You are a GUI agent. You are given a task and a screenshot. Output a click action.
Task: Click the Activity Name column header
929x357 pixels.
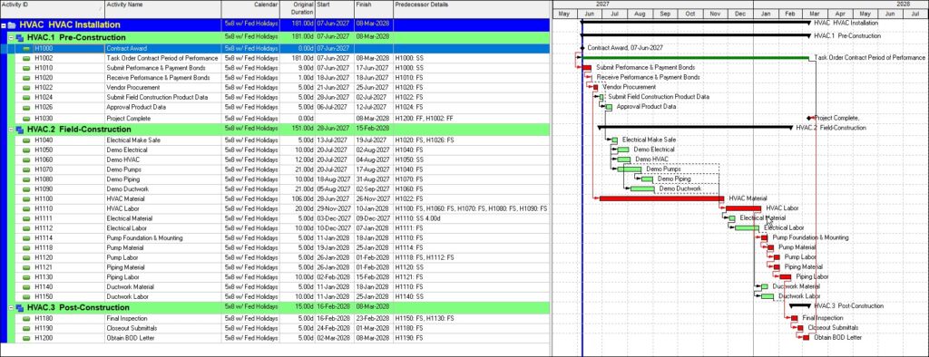click(x=163, y=8)
